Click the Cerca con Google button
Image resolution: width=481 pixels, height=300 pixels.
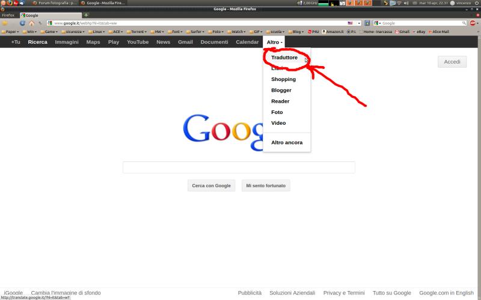(211, 186)
